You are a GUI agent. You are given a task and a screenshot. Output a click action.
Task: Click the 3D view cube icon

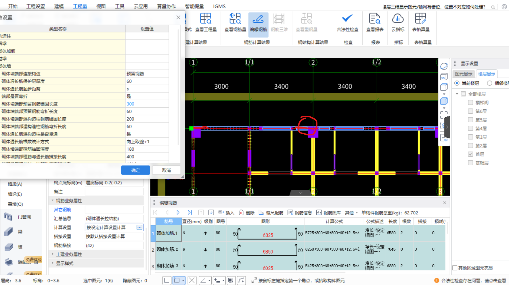coord(444,77)
